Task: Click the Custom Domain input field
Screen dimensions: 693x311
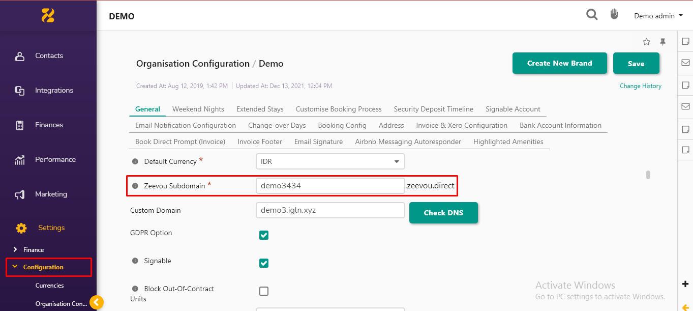Action: (330, 210)
